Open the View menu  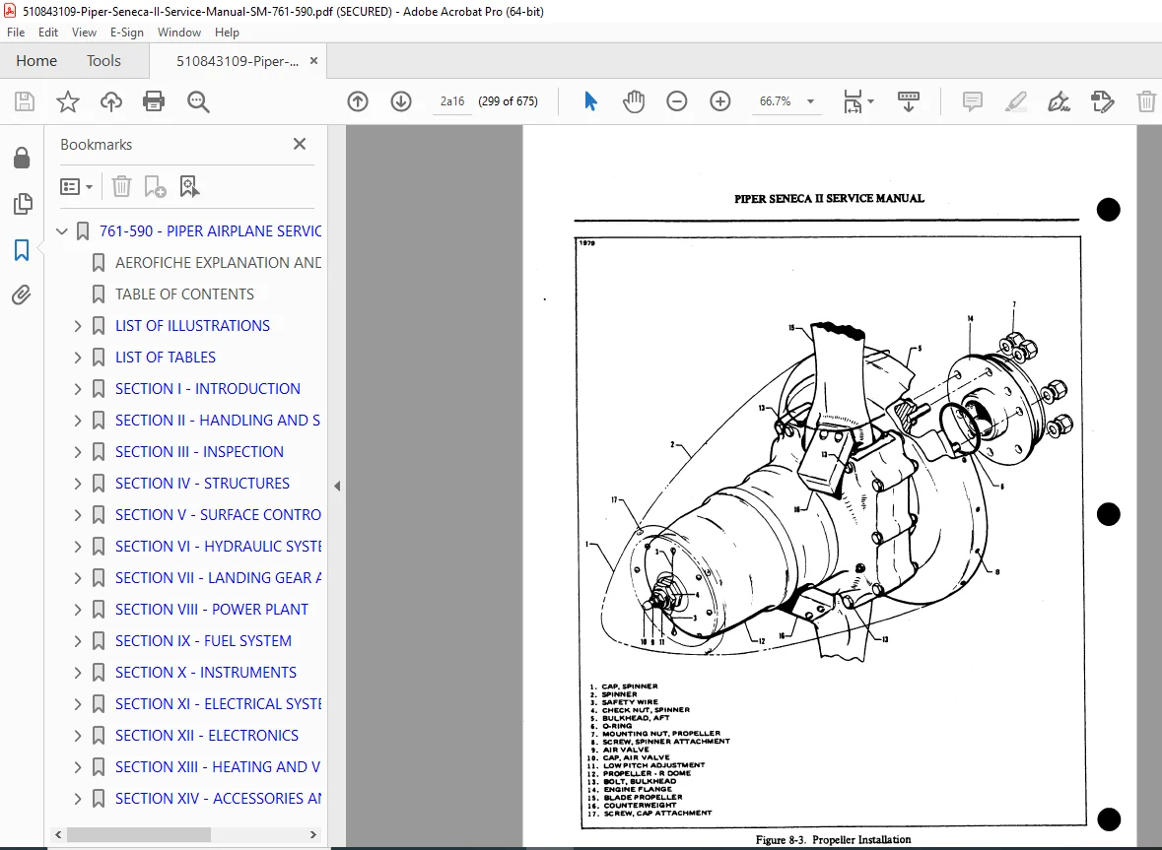pos(84,33)
